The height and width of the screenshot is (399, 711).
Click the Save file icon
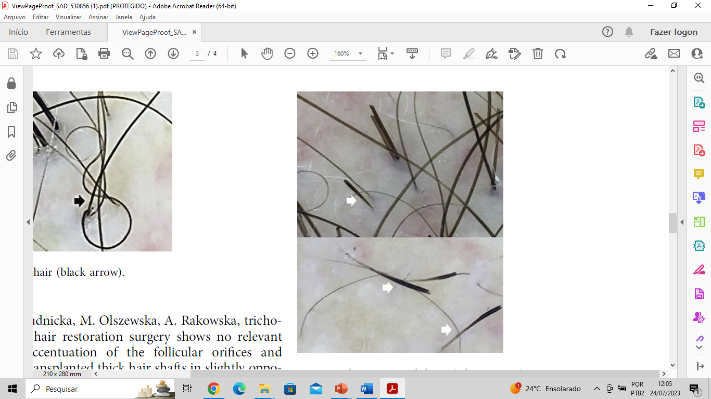(13, 54)
